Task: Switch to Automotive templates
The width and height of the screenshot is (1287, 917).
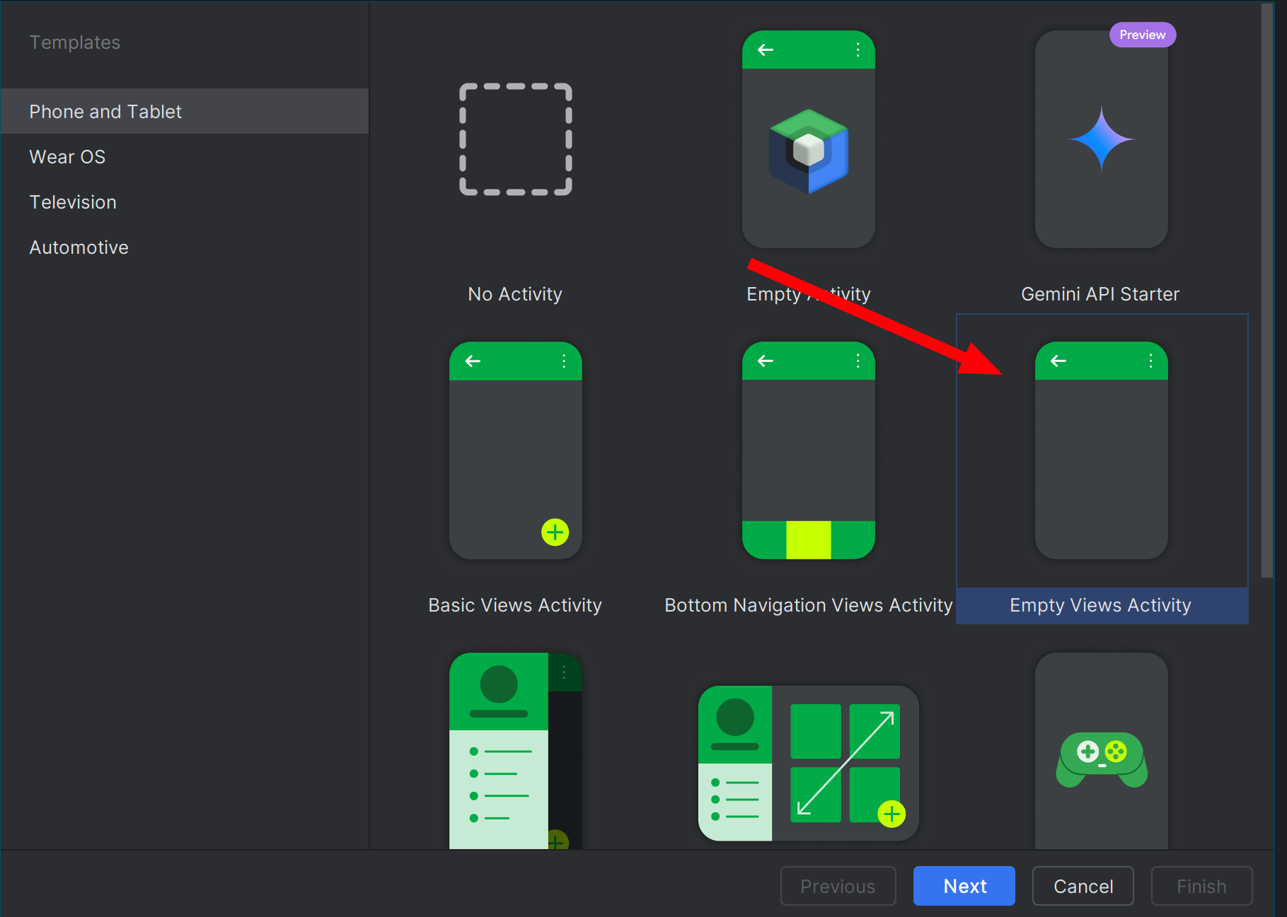Action: [185, 247]
